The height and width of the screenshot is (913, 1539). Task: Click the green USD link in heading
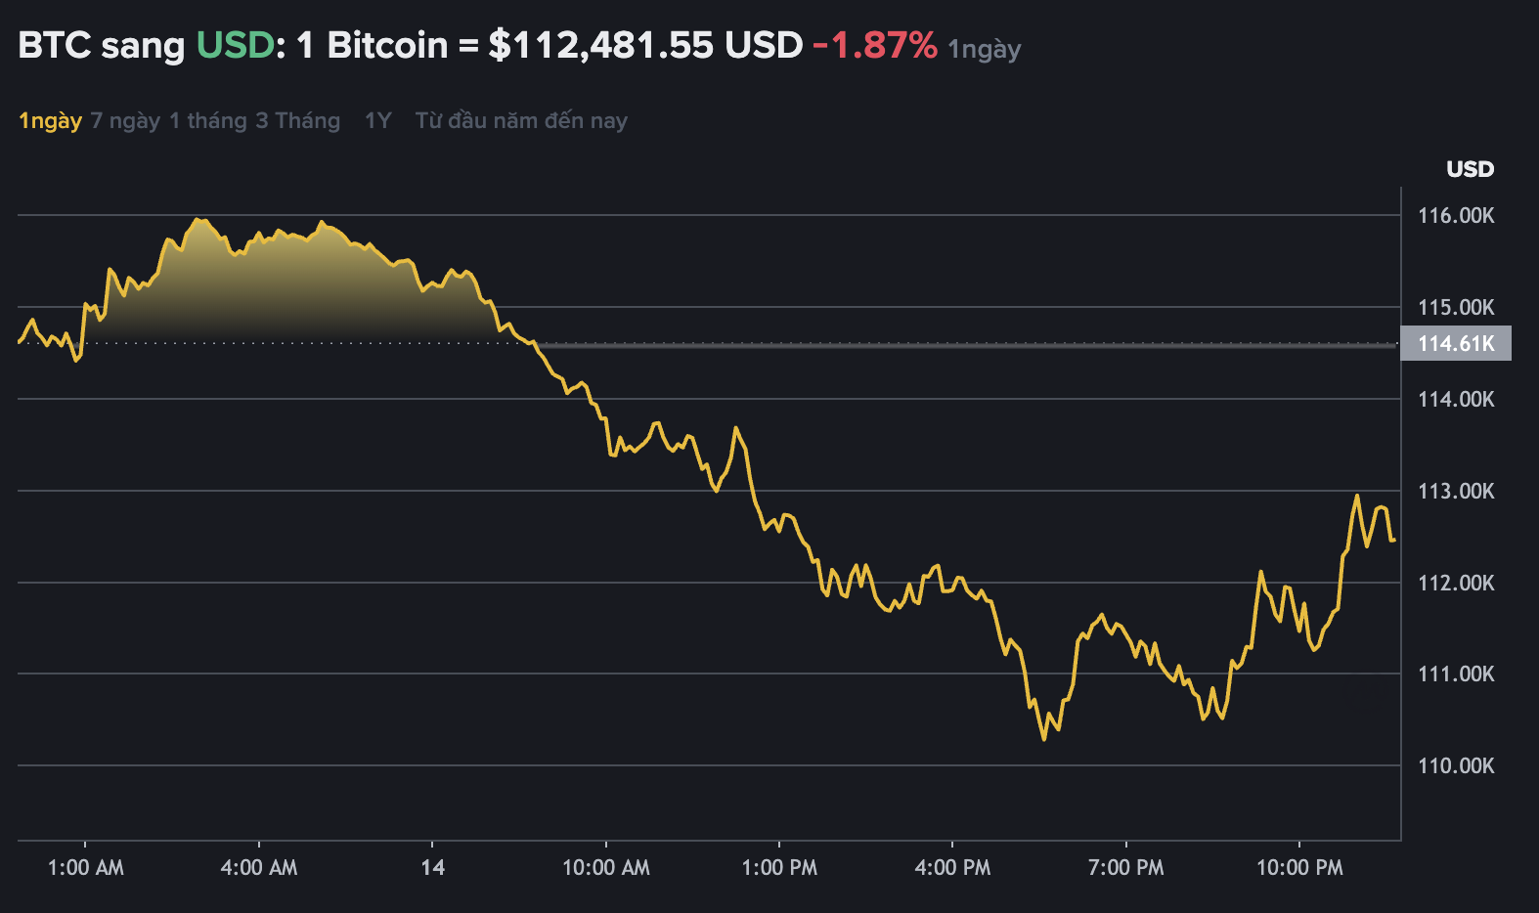coord(235,45)
